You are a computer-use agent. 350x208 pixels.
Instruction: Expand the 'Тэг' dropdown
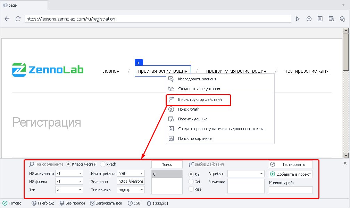(x=80, y=190)
